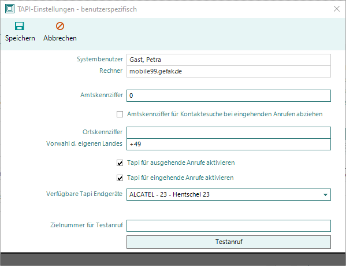Click the Vorwahl d. eigenen Landes label
Viewport: 346px width, 266px height.
coord(84,143)
